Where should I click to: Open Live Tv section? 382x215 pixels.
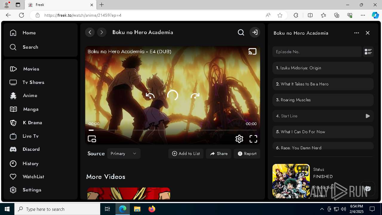click(24, 136)
